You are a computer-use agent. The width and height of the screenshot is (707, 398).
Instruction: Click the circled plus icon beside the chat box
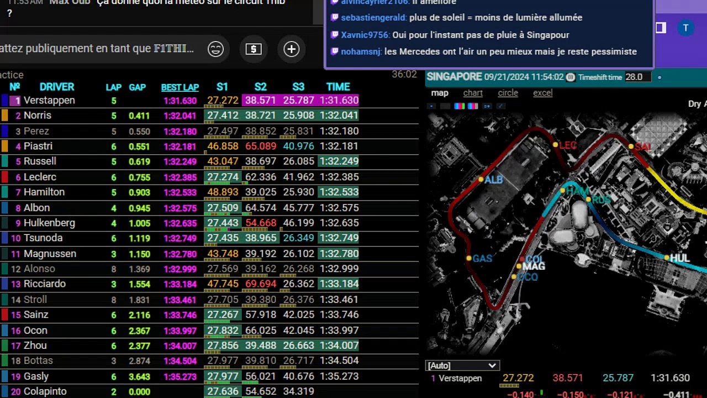tap(291, 49)
